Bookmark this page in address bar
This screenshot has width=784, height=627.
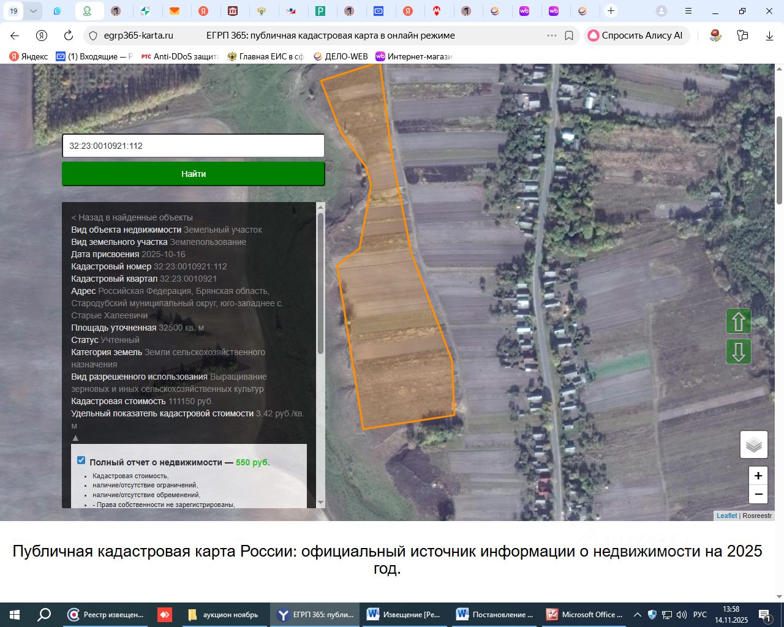[569, 36]
